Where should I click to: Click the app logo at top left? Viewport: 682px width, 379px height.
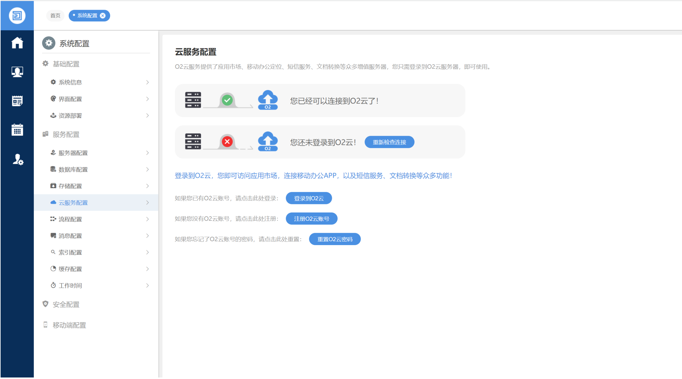[17, 15]
